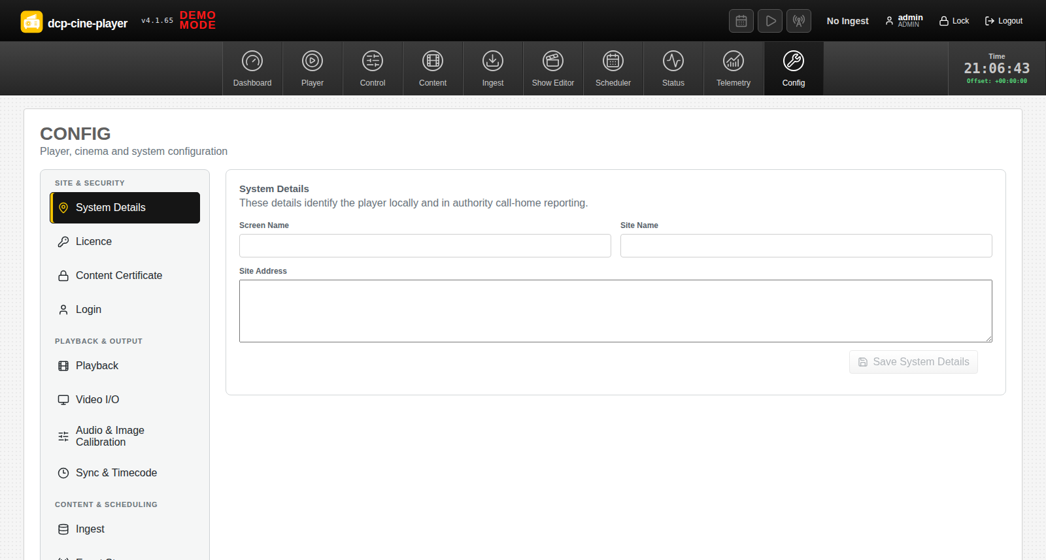Focus the Site Name input field

[x=806, y=246]
